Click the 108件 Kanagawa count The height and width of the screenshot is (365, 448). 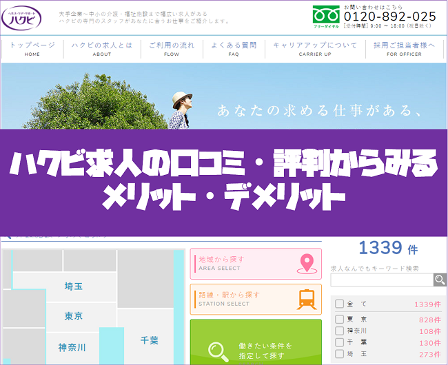pyautogui.click(x=429, y=331)
